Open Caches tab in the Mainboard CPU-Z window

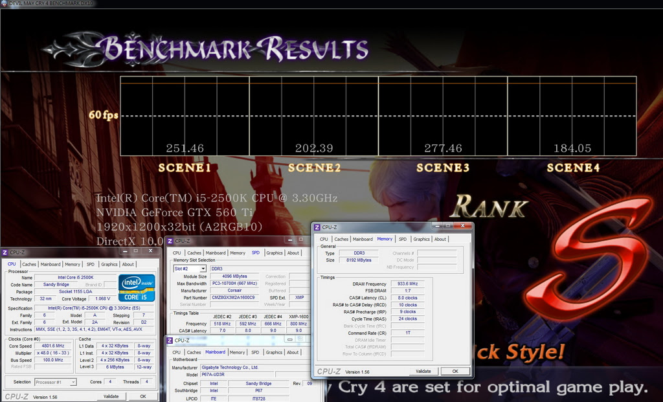click(x=194, y=352)
